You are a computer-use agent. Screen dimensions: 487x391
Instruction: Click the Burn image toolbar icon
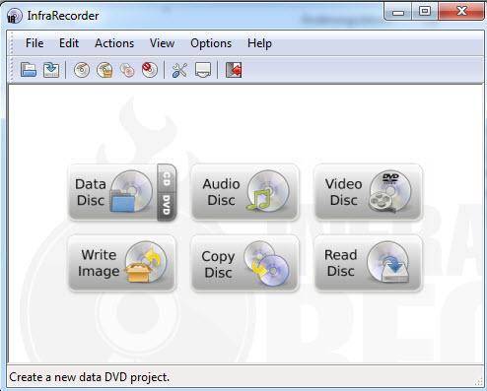pyautogui.click(x=104, y=70)
